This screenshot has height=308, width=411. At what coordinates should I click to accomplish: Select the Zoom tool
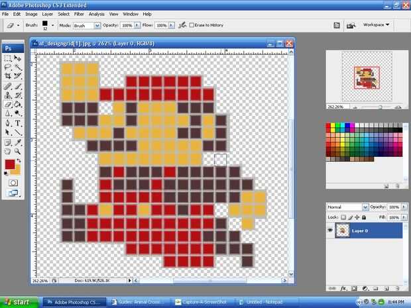point(17,152)
